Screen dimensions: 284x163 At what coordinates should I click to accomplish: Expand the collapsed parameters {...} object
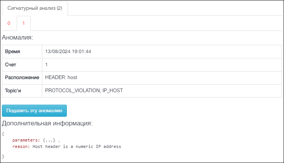pos(49,140)
